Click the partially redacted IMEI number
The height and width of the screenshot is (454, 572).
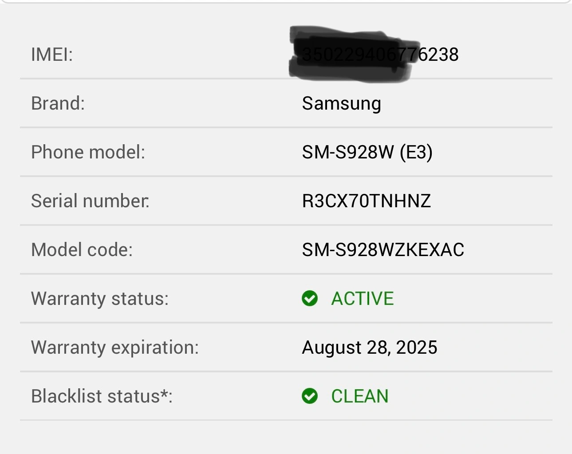(x=380, y=55)
